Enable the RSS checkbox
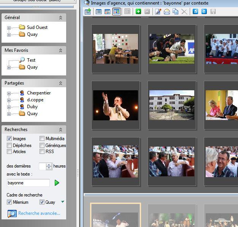 tap(42, 152)
